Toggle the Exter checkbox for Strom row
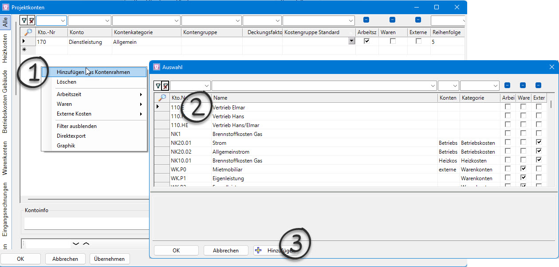559x267 pixels. click(539, 143)
